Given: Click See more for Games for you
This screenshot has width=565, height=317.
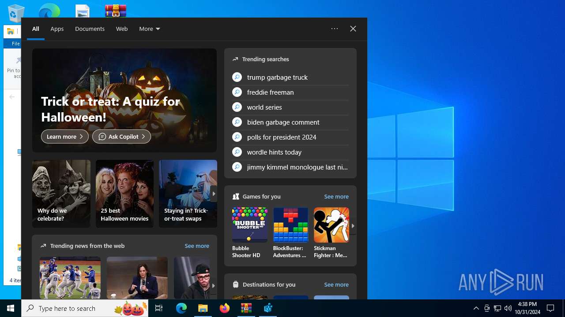Looking at the screenshot, I should tap(336, 196).
